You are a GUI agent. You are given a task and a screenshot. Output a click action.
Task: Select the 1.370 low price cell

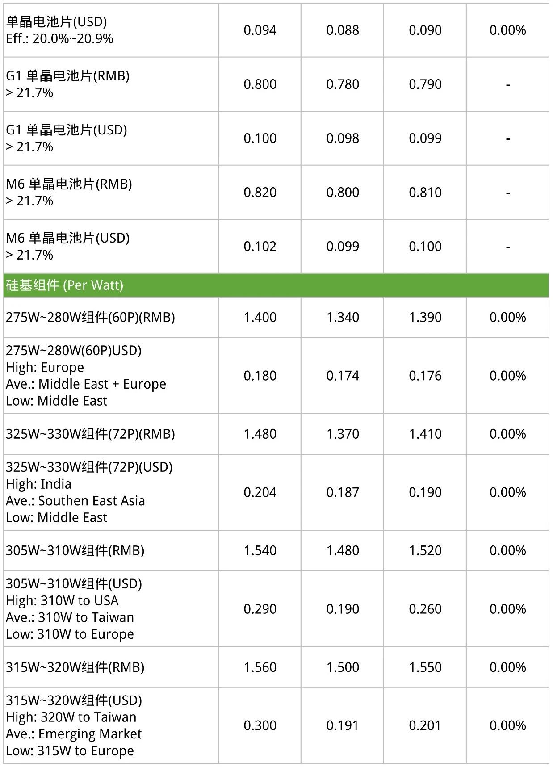coord(343,434)
